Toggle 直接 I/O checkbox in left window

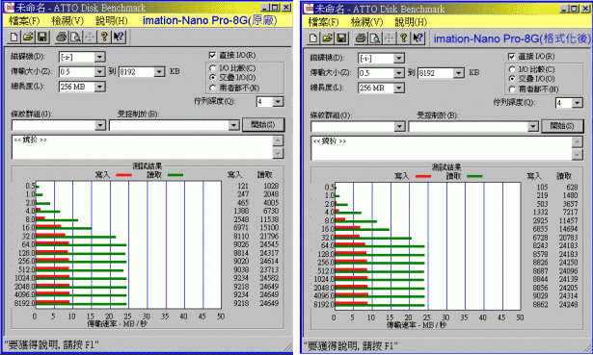212,56
